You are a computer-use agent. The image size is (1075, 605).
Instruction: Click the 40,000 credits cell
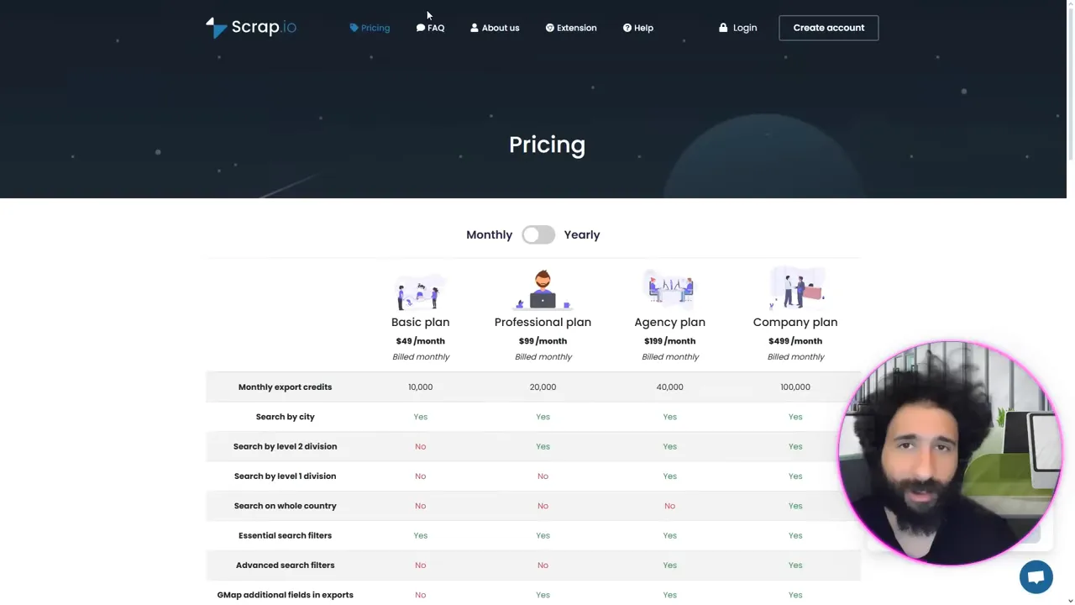coord(669,387)
